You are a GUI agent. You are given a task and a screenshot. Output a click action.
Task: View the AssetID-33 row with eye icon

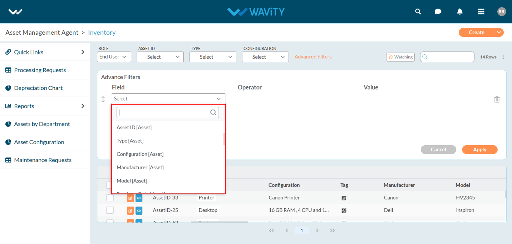139,198
